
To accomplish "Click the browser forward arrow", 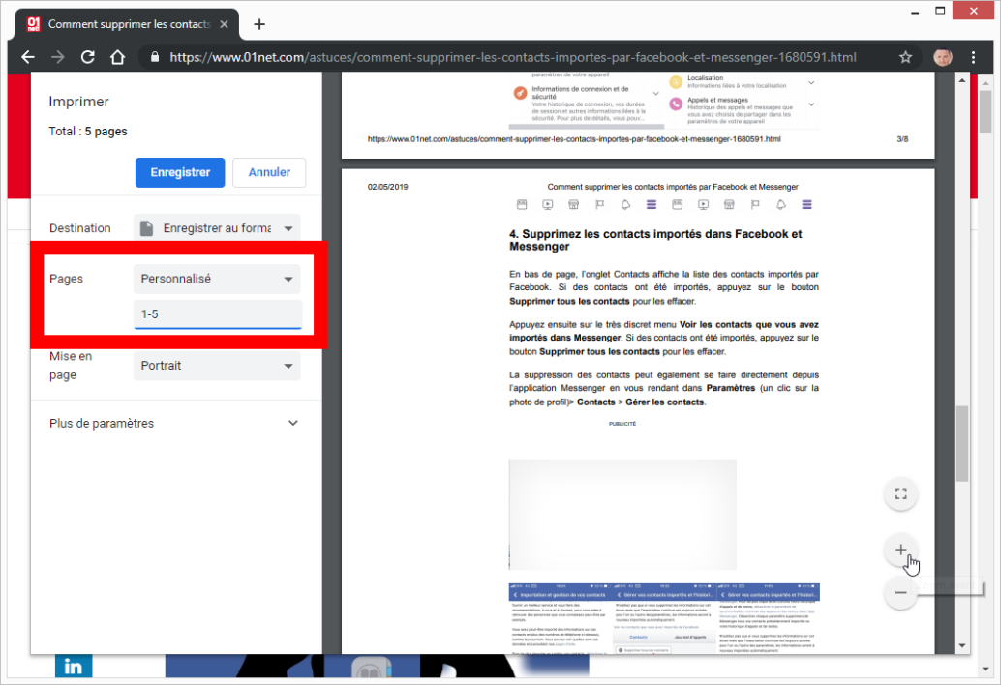I will [x=58, y=57].
